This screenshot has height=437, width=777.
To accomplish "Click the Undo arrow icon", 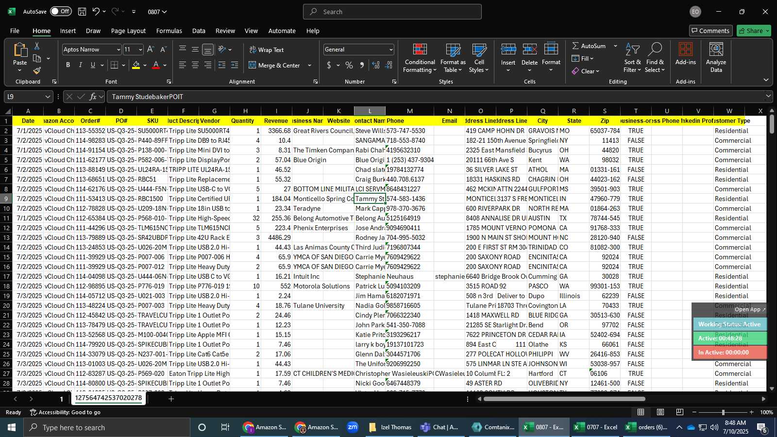I will pos(96,12).
